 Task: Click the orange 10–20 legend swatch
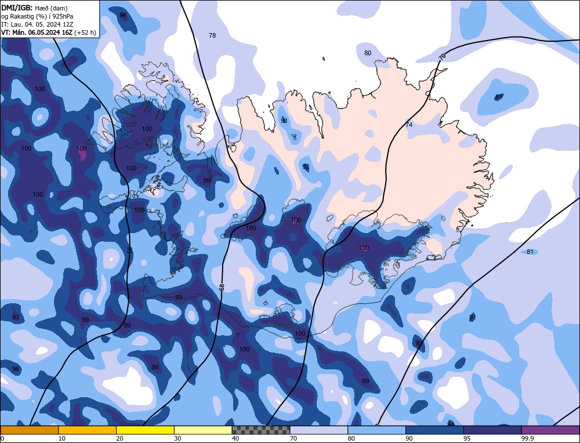coord(88,430)
